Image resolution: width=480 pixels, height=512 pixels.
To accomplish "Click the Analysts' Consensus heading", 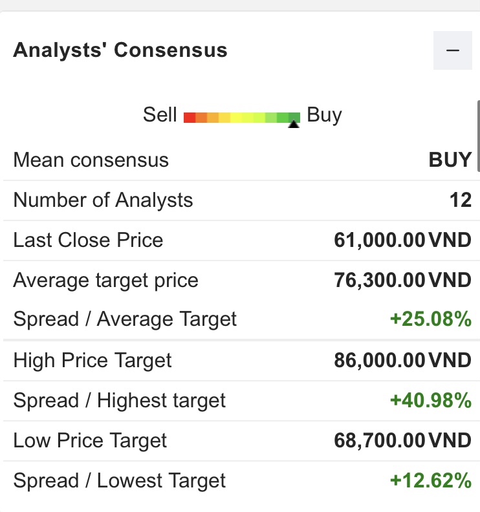I will tap(120, 50).
